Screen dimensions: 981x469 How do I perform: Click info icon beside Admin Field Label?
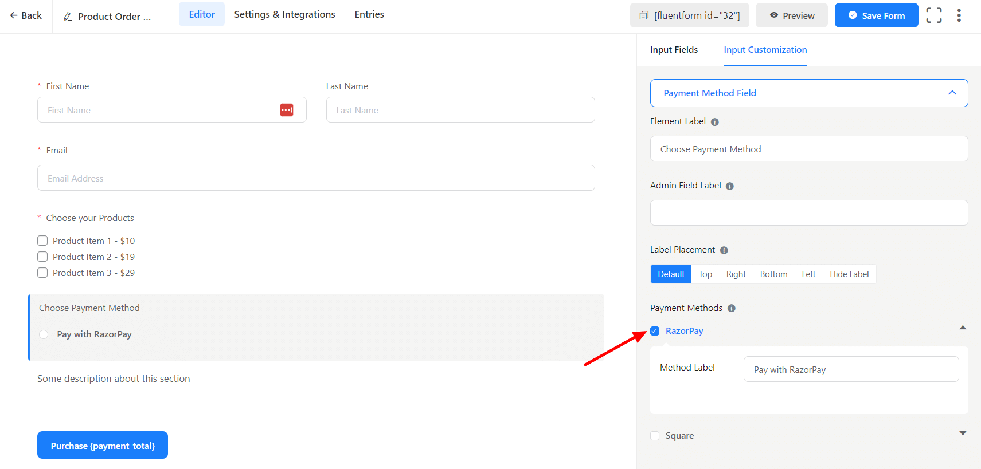(729, 186)
